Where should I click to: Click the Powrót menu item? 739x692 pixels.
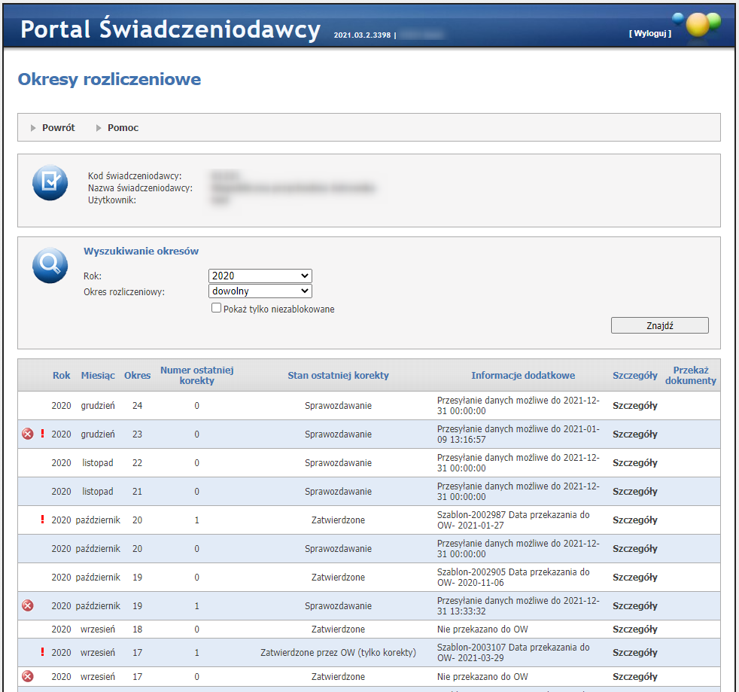(x=58, y=128)
